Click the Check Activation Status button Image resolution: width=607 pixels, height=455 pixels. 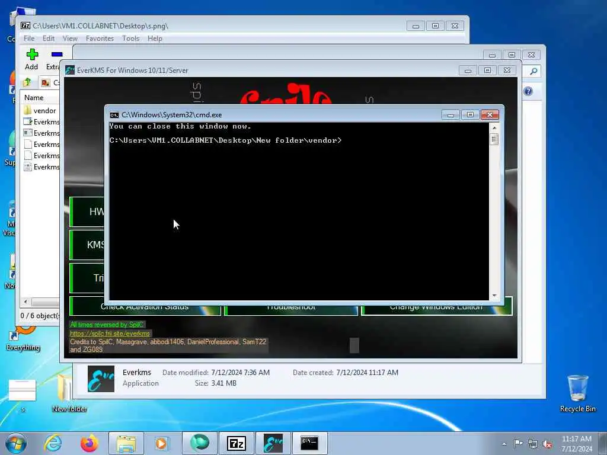click(145, 307)
